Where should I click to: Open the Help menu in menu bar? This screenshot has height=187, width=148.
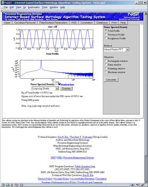point(62,7)
